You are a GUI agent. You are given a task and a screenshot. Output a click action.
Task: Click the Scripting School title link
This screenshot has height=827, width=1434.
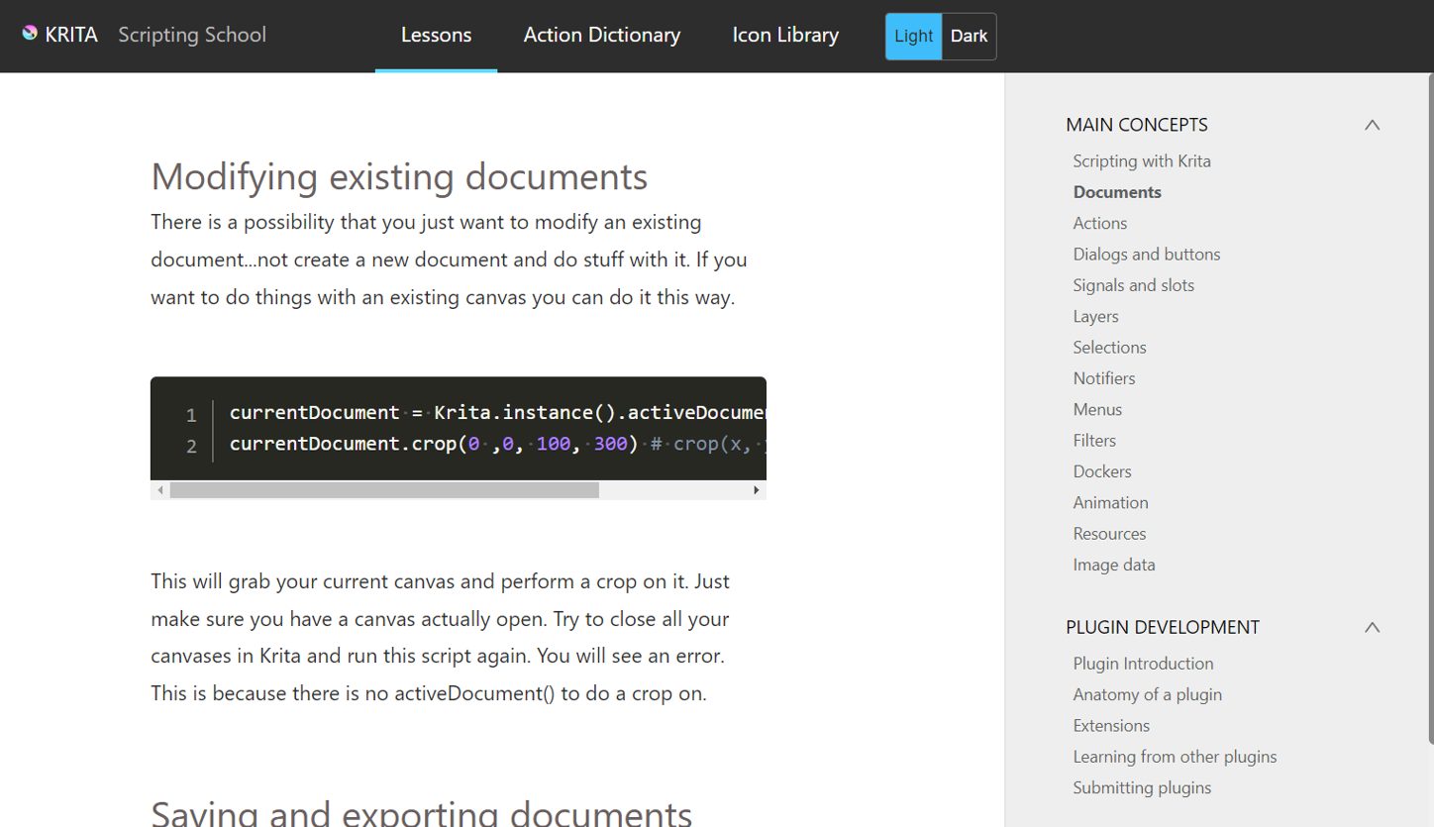(x=192, y=36)
